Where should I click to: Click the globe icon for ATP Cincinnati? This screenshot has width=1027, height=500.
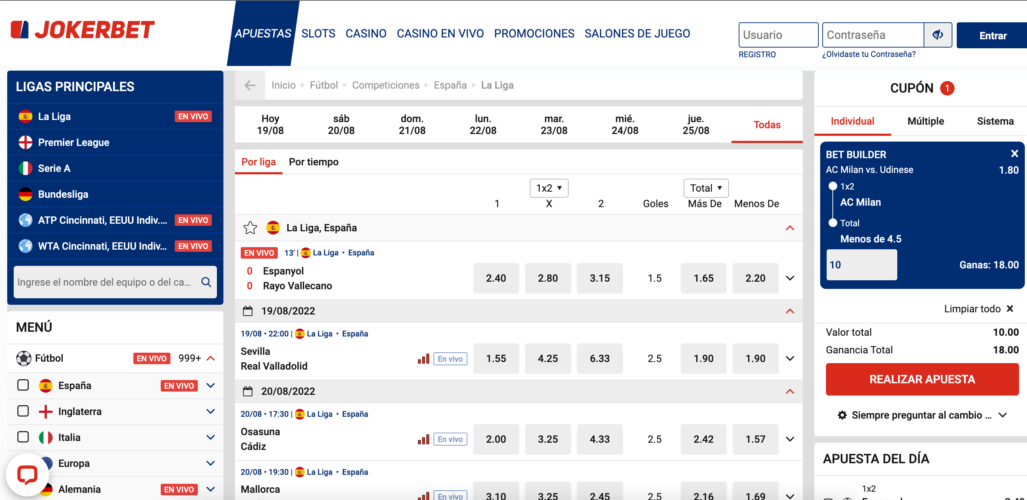pos(26,220)
